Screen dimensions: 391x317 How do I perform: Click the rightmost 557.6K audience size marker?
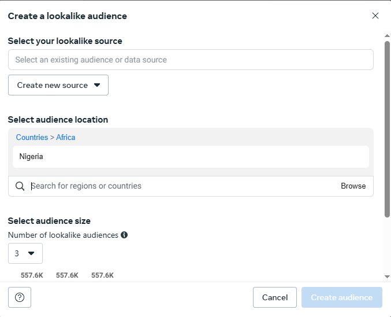pos(102,275)
